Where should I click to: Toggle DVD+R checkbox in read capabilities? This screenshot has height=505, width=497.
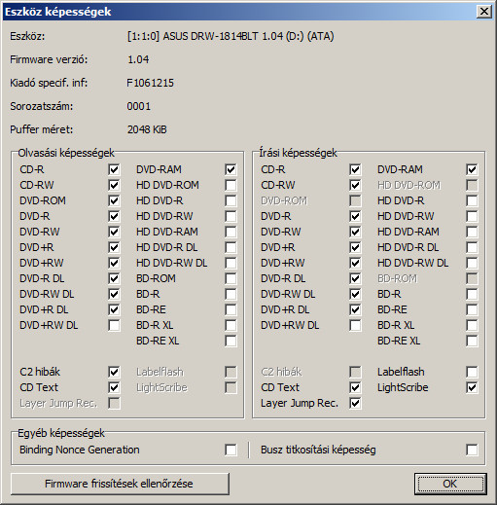pos(114,247)
